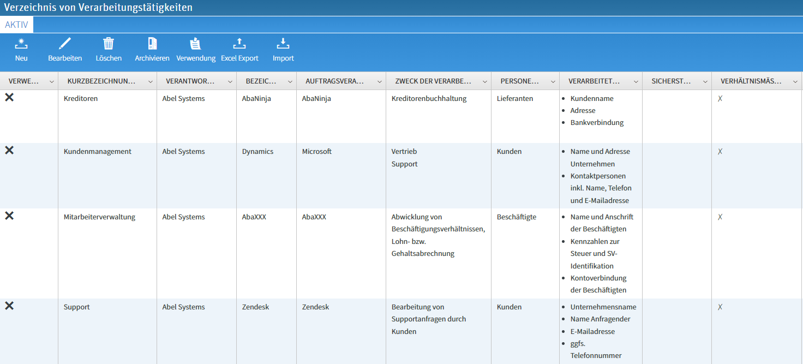
Task: Click the Import icon
Action: pos(283,44)
